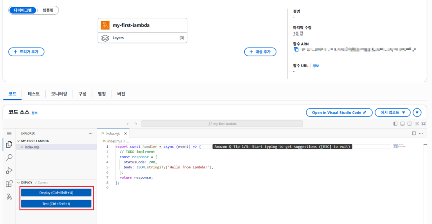The width and height of the screenshot is (432, 224).
Task: Click the 'statusCode: 200,' code line
Action: click(140, 162)
